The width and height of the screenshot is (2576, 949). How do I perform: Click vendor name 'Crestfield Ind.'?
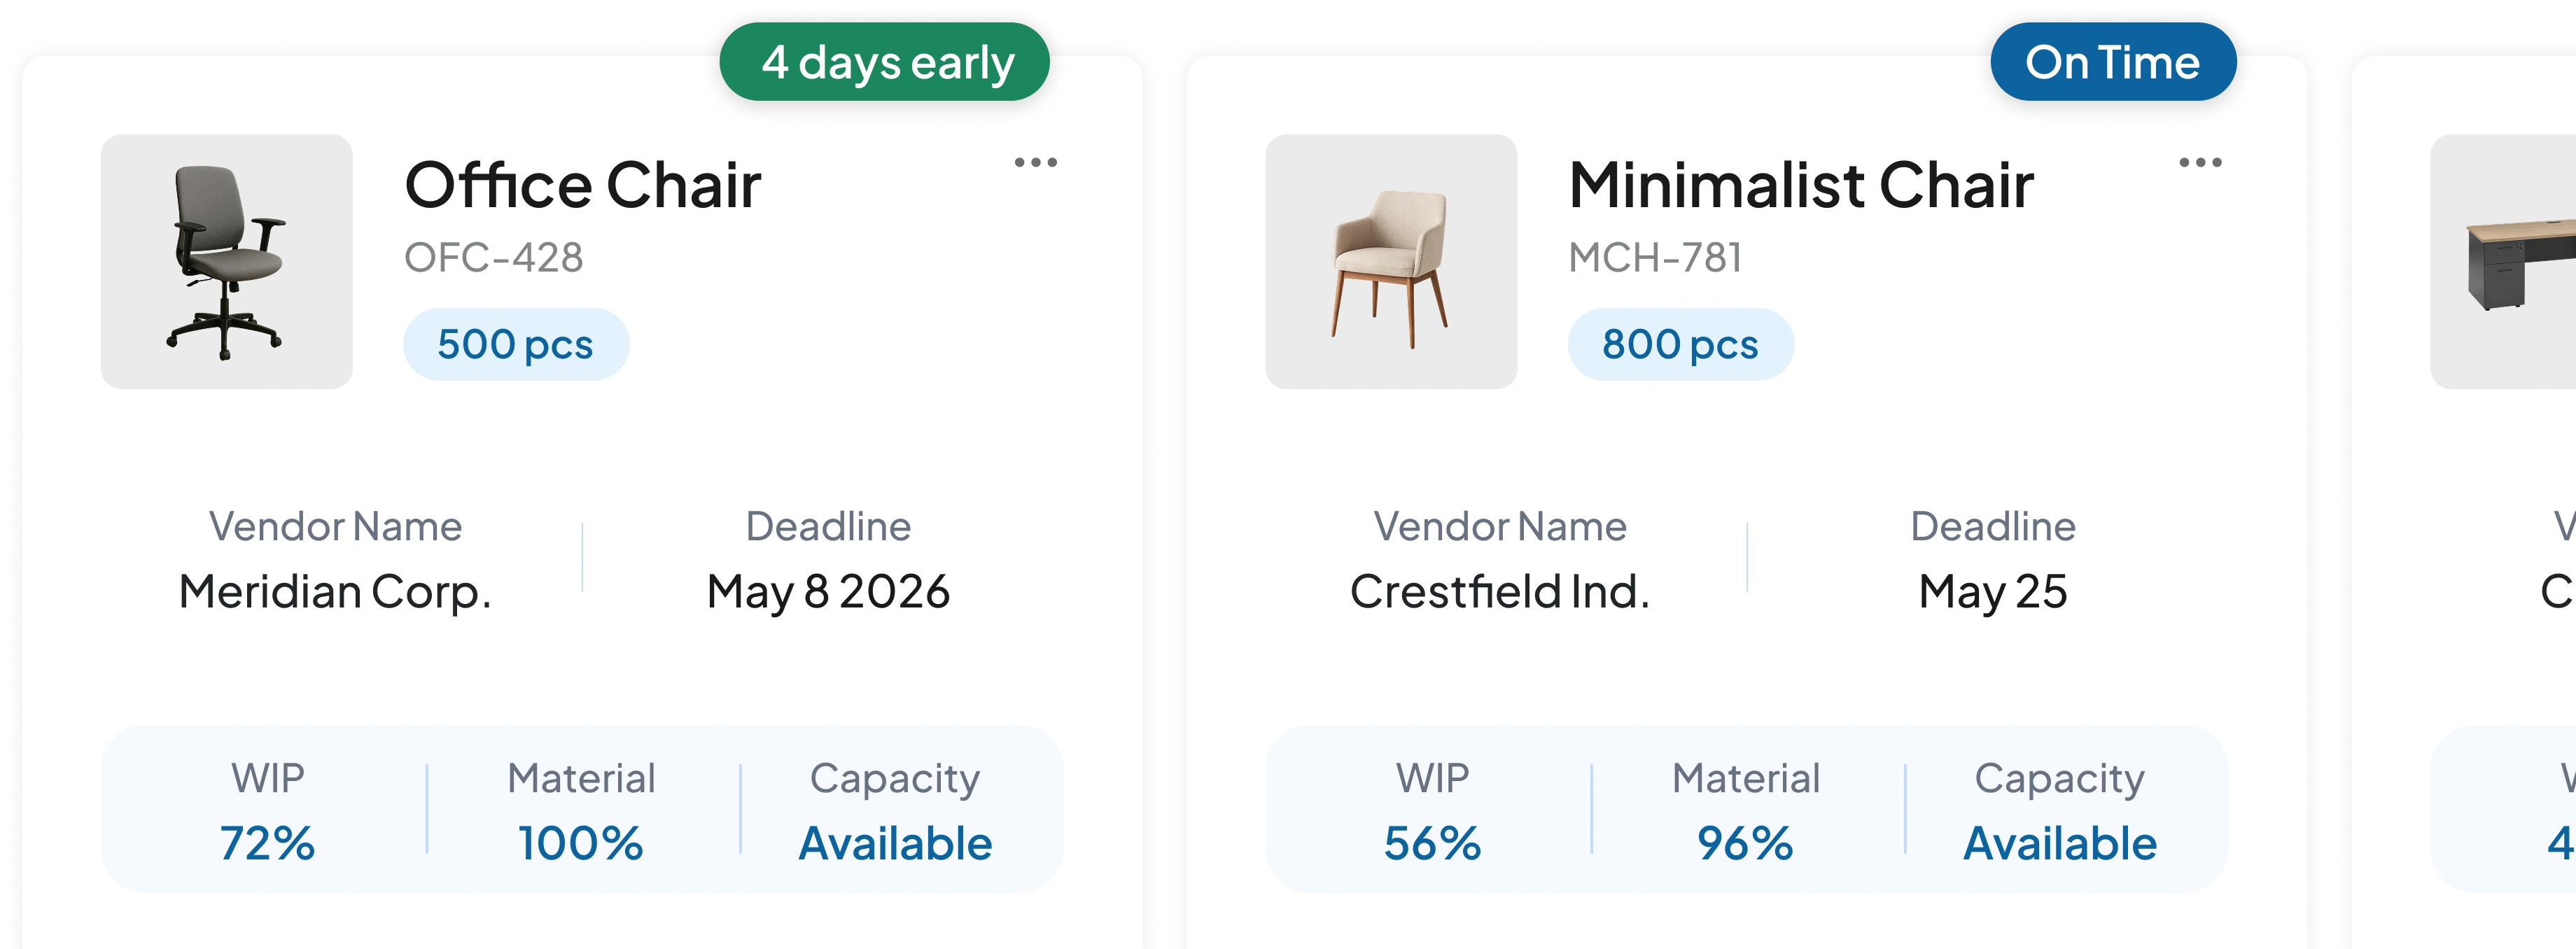[1499, 591]
